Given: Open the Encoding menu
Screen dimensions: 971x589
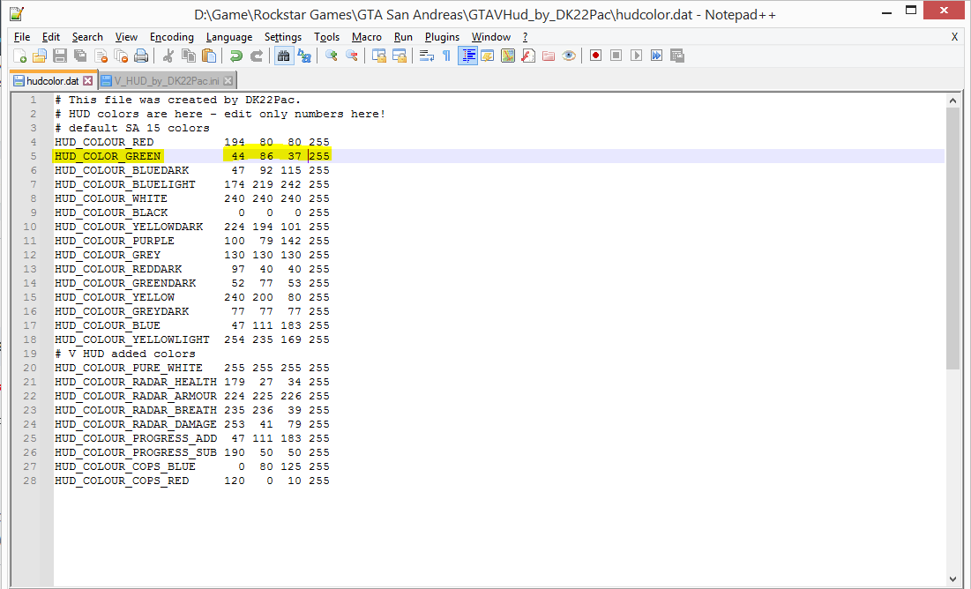Looking at the screenshot, I should [172, 37].
